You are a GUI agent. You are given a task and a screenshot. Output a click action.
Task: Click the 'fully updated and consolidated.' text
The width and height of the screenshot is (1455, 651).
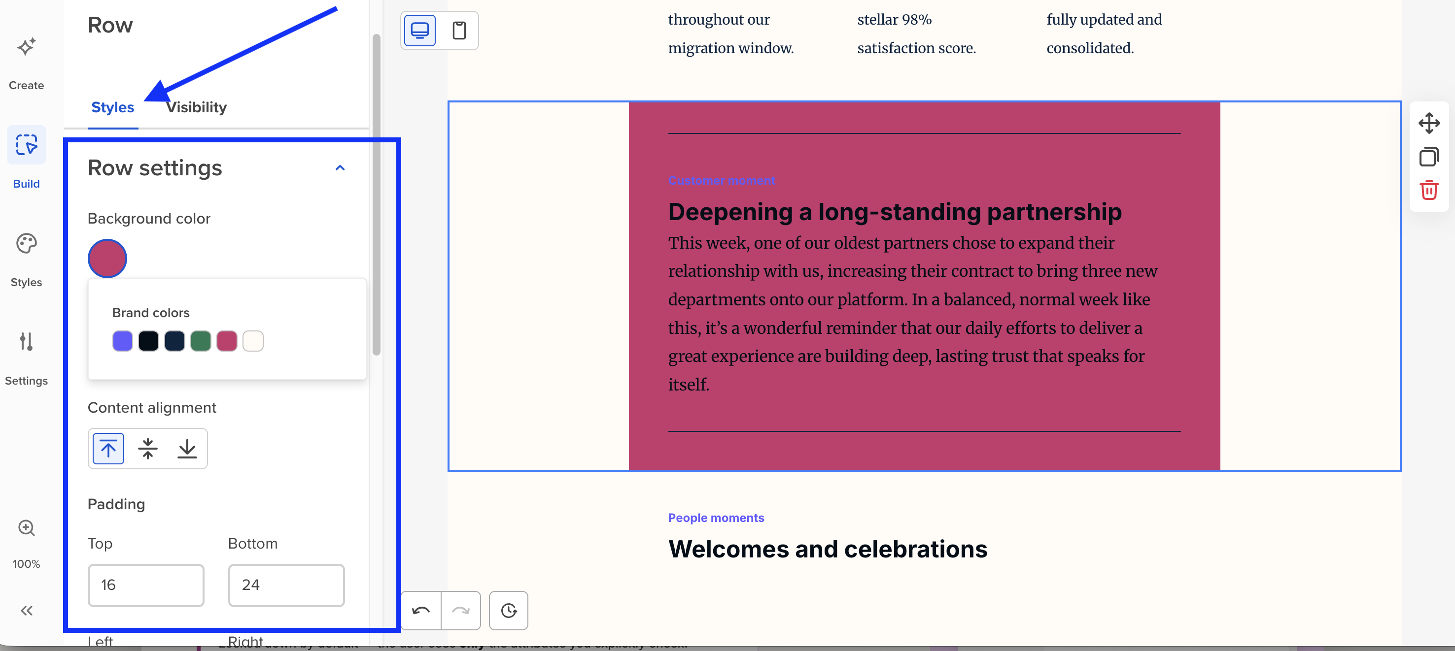coord(1104,34)
